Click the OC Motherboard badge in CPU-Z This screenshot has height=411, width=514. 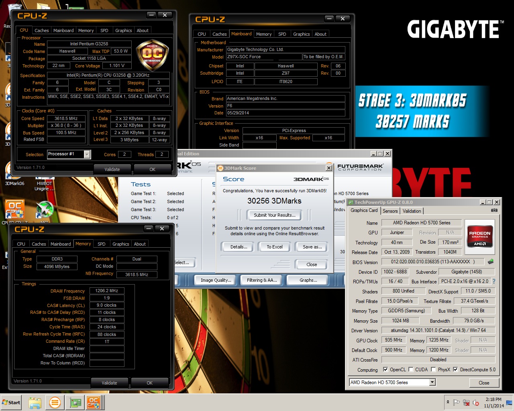click(x=153, y=55)
